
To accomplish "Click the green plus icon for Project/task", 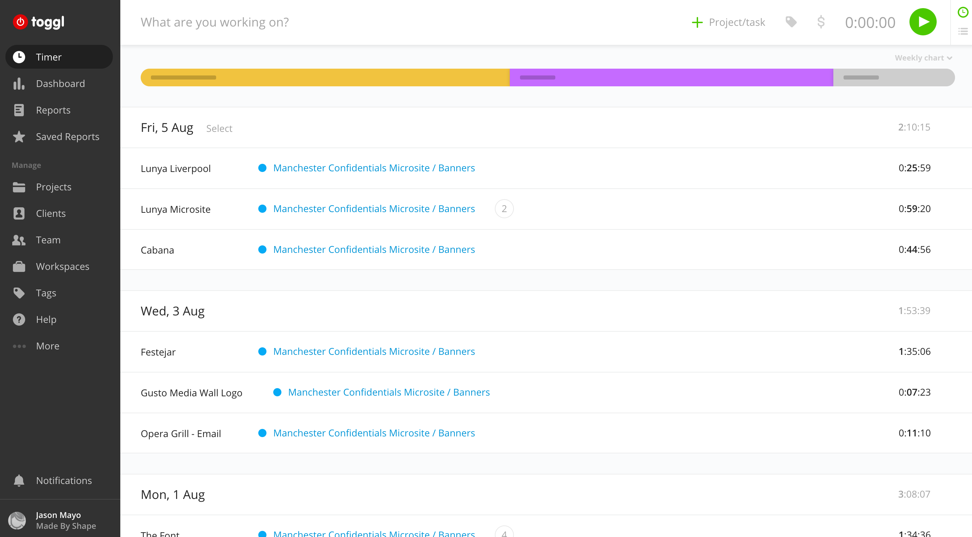I will (x=697, y=22).
